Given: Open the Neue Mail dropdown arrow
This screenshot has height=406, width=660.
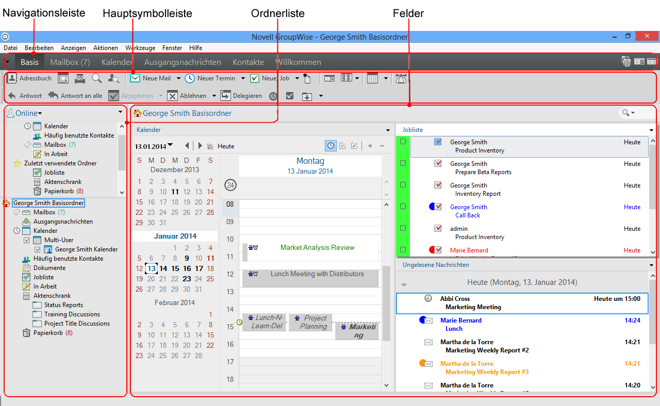Looking at the screenshot, I should click(178, 78).
